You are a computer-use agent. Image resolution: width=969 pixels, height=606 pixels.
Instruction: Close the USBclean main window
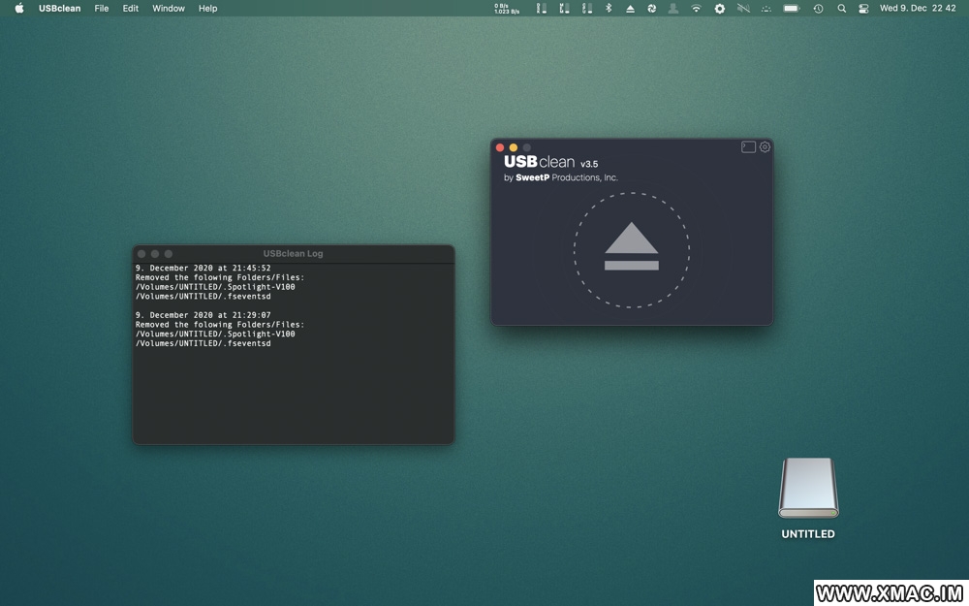(500, 147)
